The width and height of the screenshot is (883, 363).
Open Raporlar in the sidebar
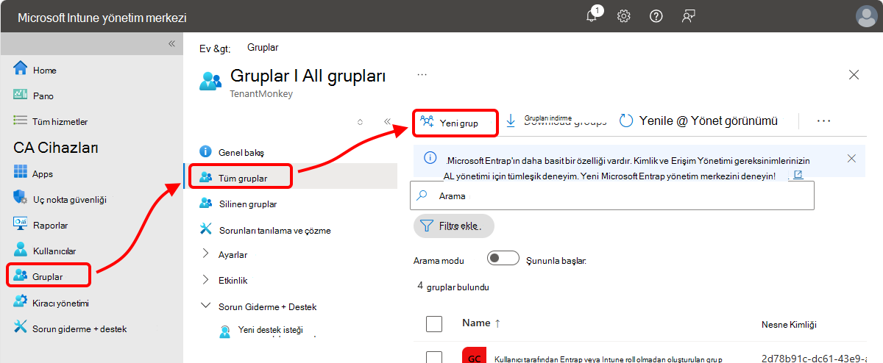(50, 226)
